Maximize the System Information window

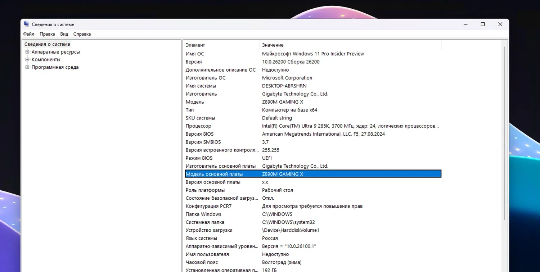(x=483, y=24)
